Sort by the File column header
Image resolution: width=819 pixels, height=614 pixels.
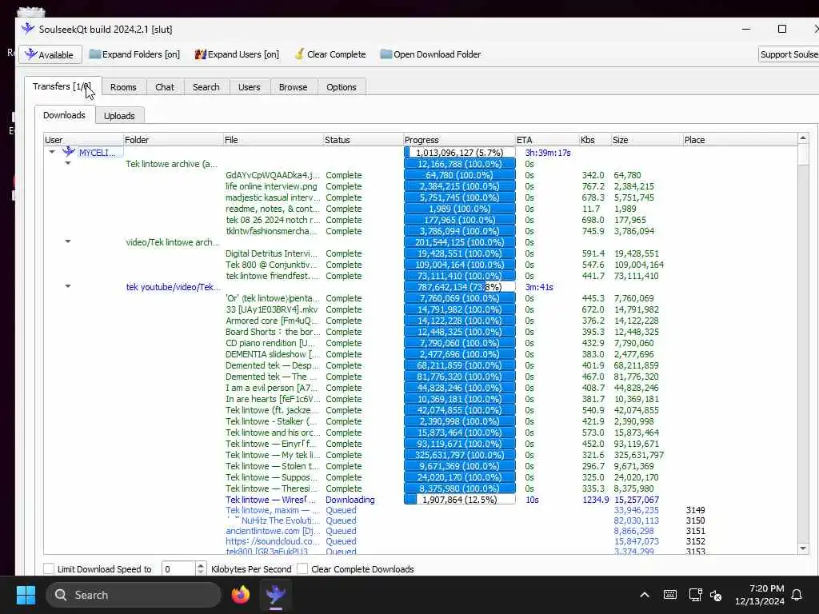coord(274,139)
